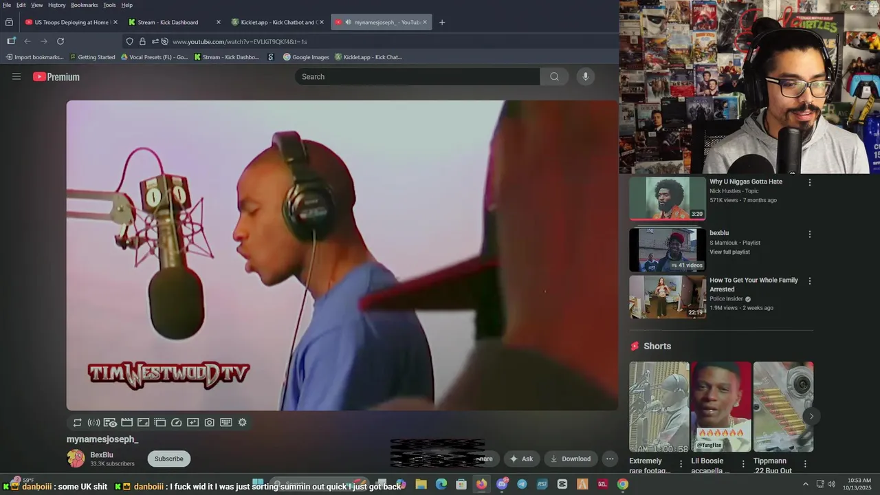This screenshot has width=880, height=495.
Task: Open the system volume speaker icon
Action: click(830, 484)
